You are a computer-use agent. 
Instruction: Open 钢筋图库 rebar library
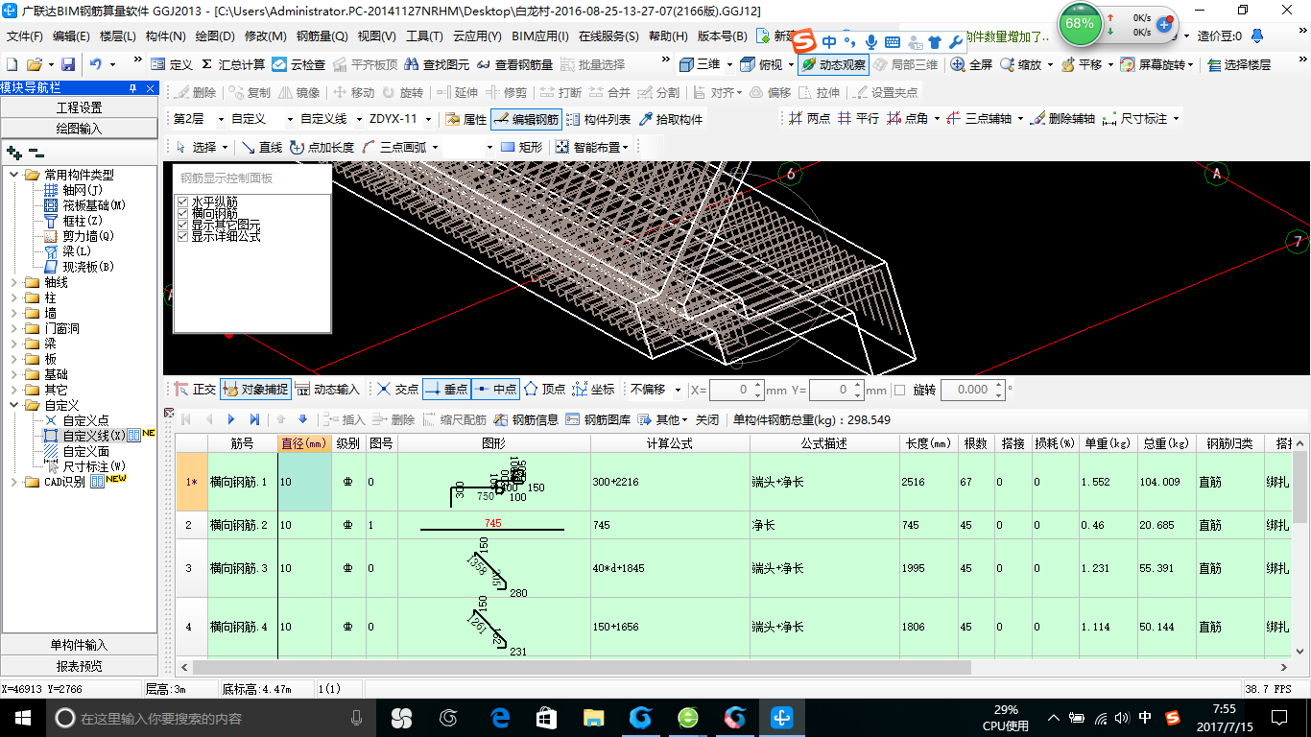coord(599,419)
